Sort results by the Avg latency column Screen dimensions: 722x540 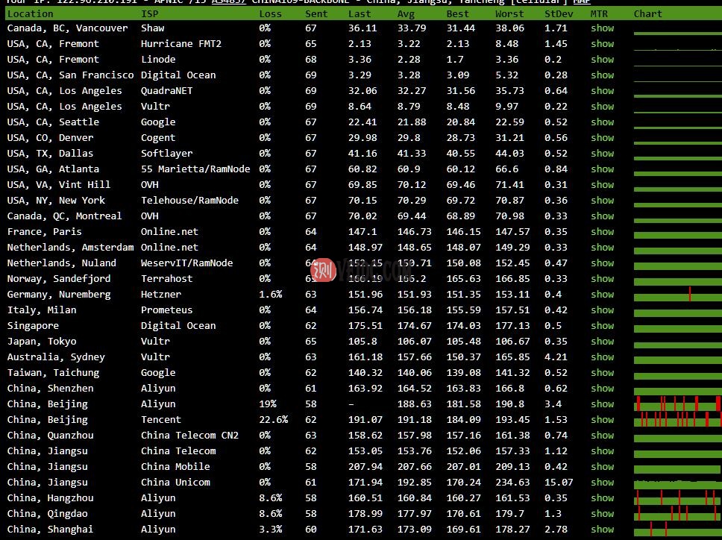click(406, 13)
